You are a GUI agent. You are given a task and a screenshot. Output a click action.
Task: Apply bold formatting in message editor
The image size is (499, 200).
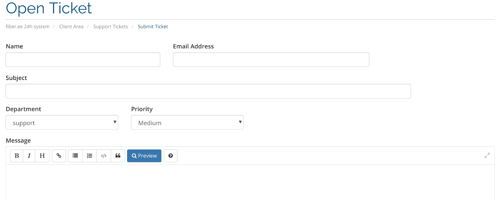tap(17, 156)
